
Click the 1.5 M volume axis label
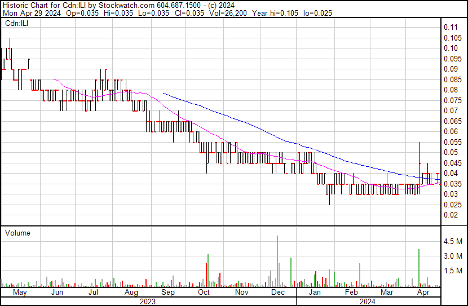[x=453, y=270]
